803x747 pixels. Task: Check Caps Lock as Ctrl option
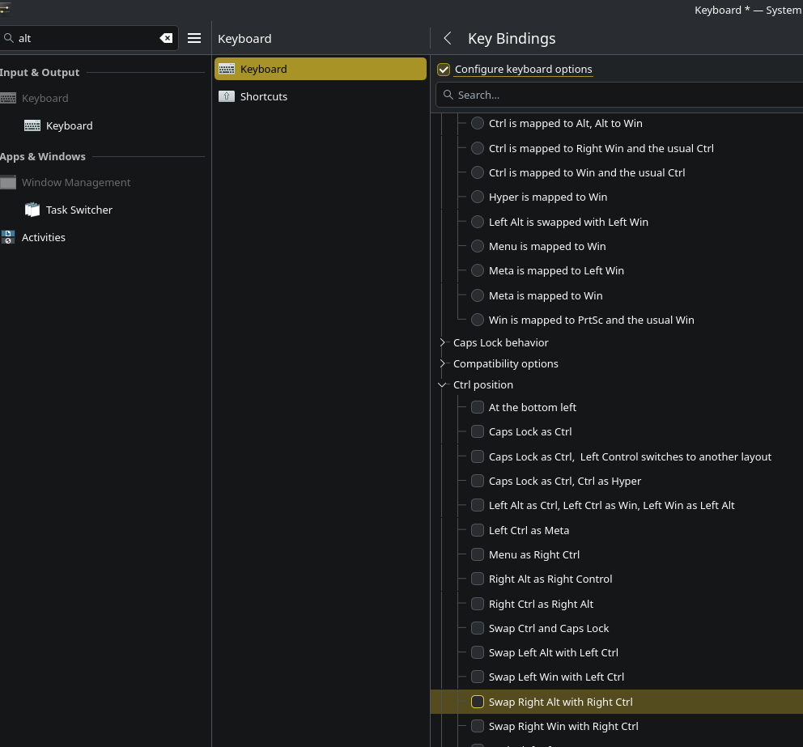[x=478, y=431]
